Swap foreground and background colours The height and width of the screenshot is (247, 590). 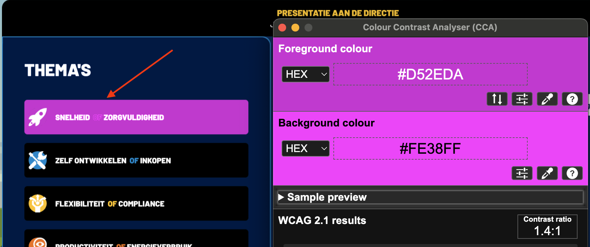click(x=497, y=99)
